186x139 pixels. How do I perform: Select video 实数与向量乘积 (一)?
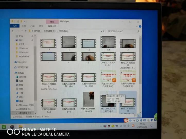[x=69, y=105]
